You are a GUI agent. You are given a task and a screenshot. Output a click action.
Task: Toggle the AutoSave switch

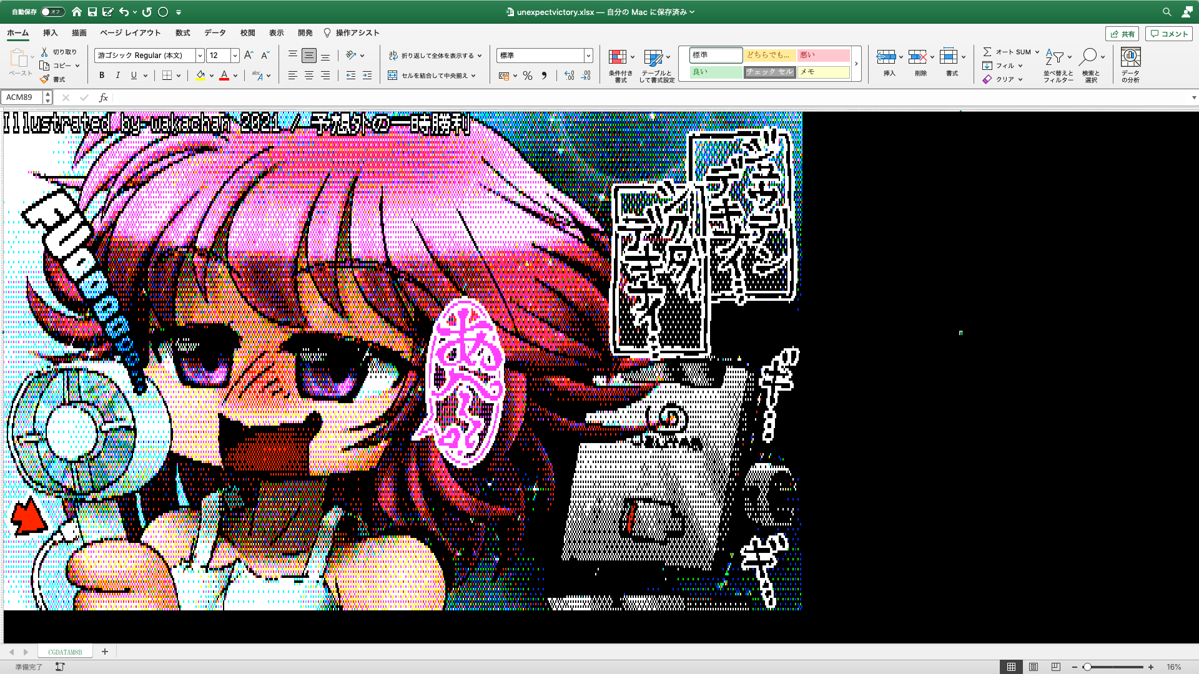pos(52,12)
